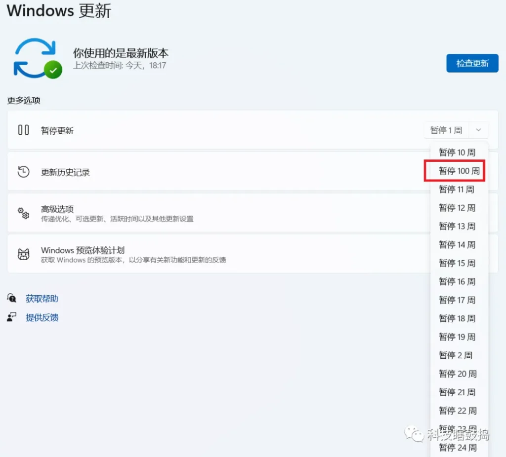Click the update history clock icon
This screenshot has width=506, height=457.
24,172
